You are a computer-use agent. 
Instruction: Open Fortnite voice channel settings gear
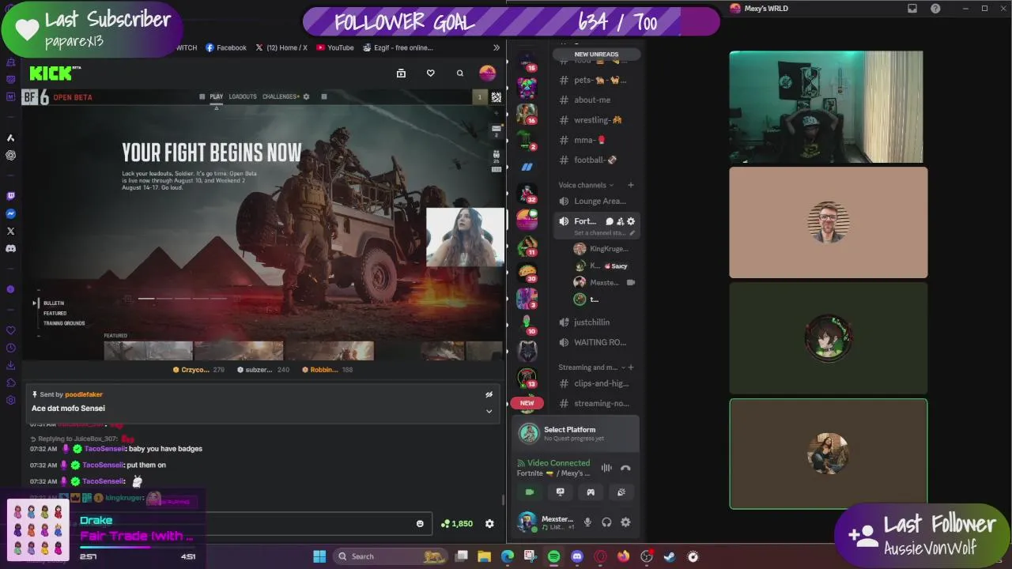pos(631,221)
